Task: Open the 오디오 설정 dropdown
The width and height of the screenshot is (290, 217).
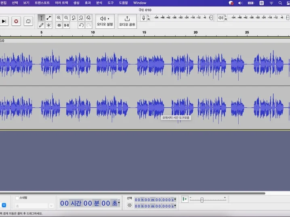Action: (x=105, y=21)
